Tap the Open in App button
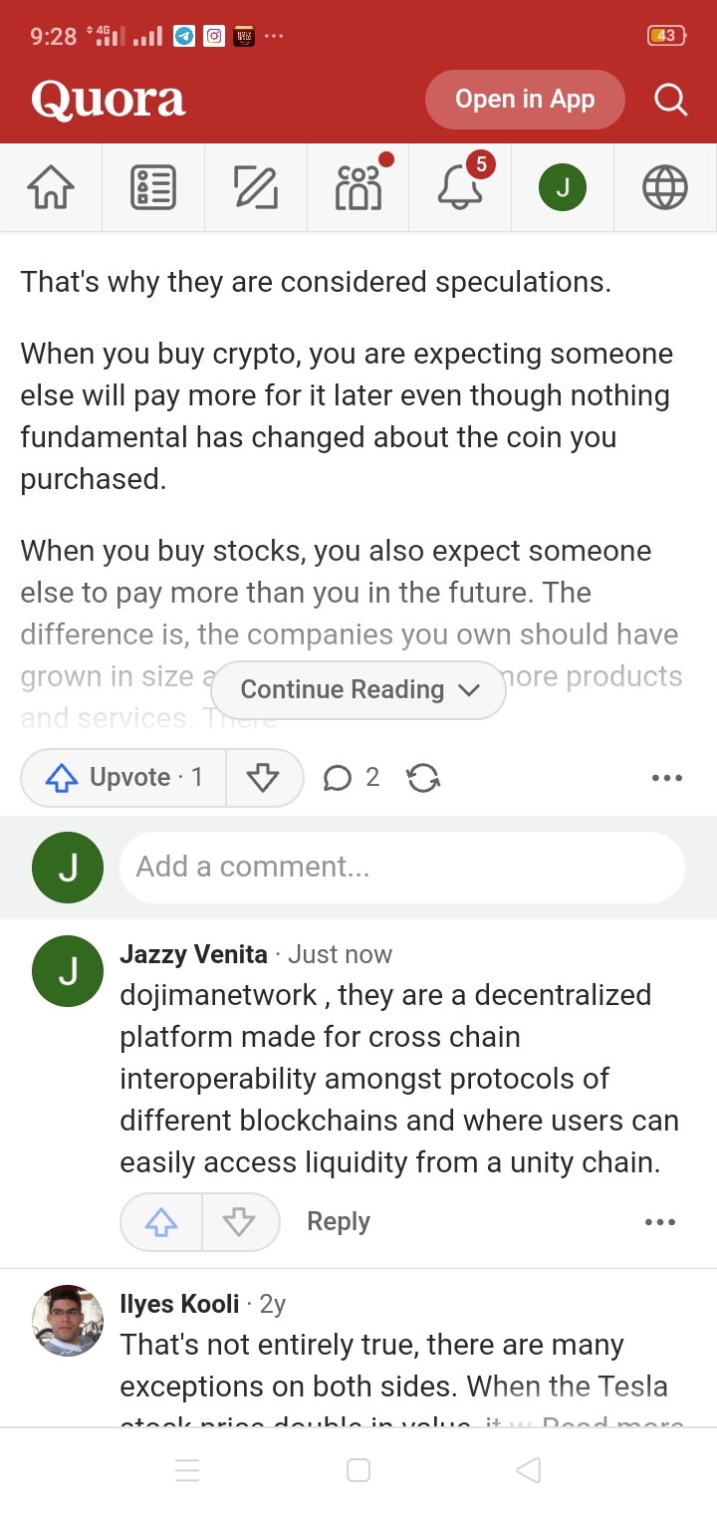This screenshot has height=1514, width=717. [x=525, y=100]
